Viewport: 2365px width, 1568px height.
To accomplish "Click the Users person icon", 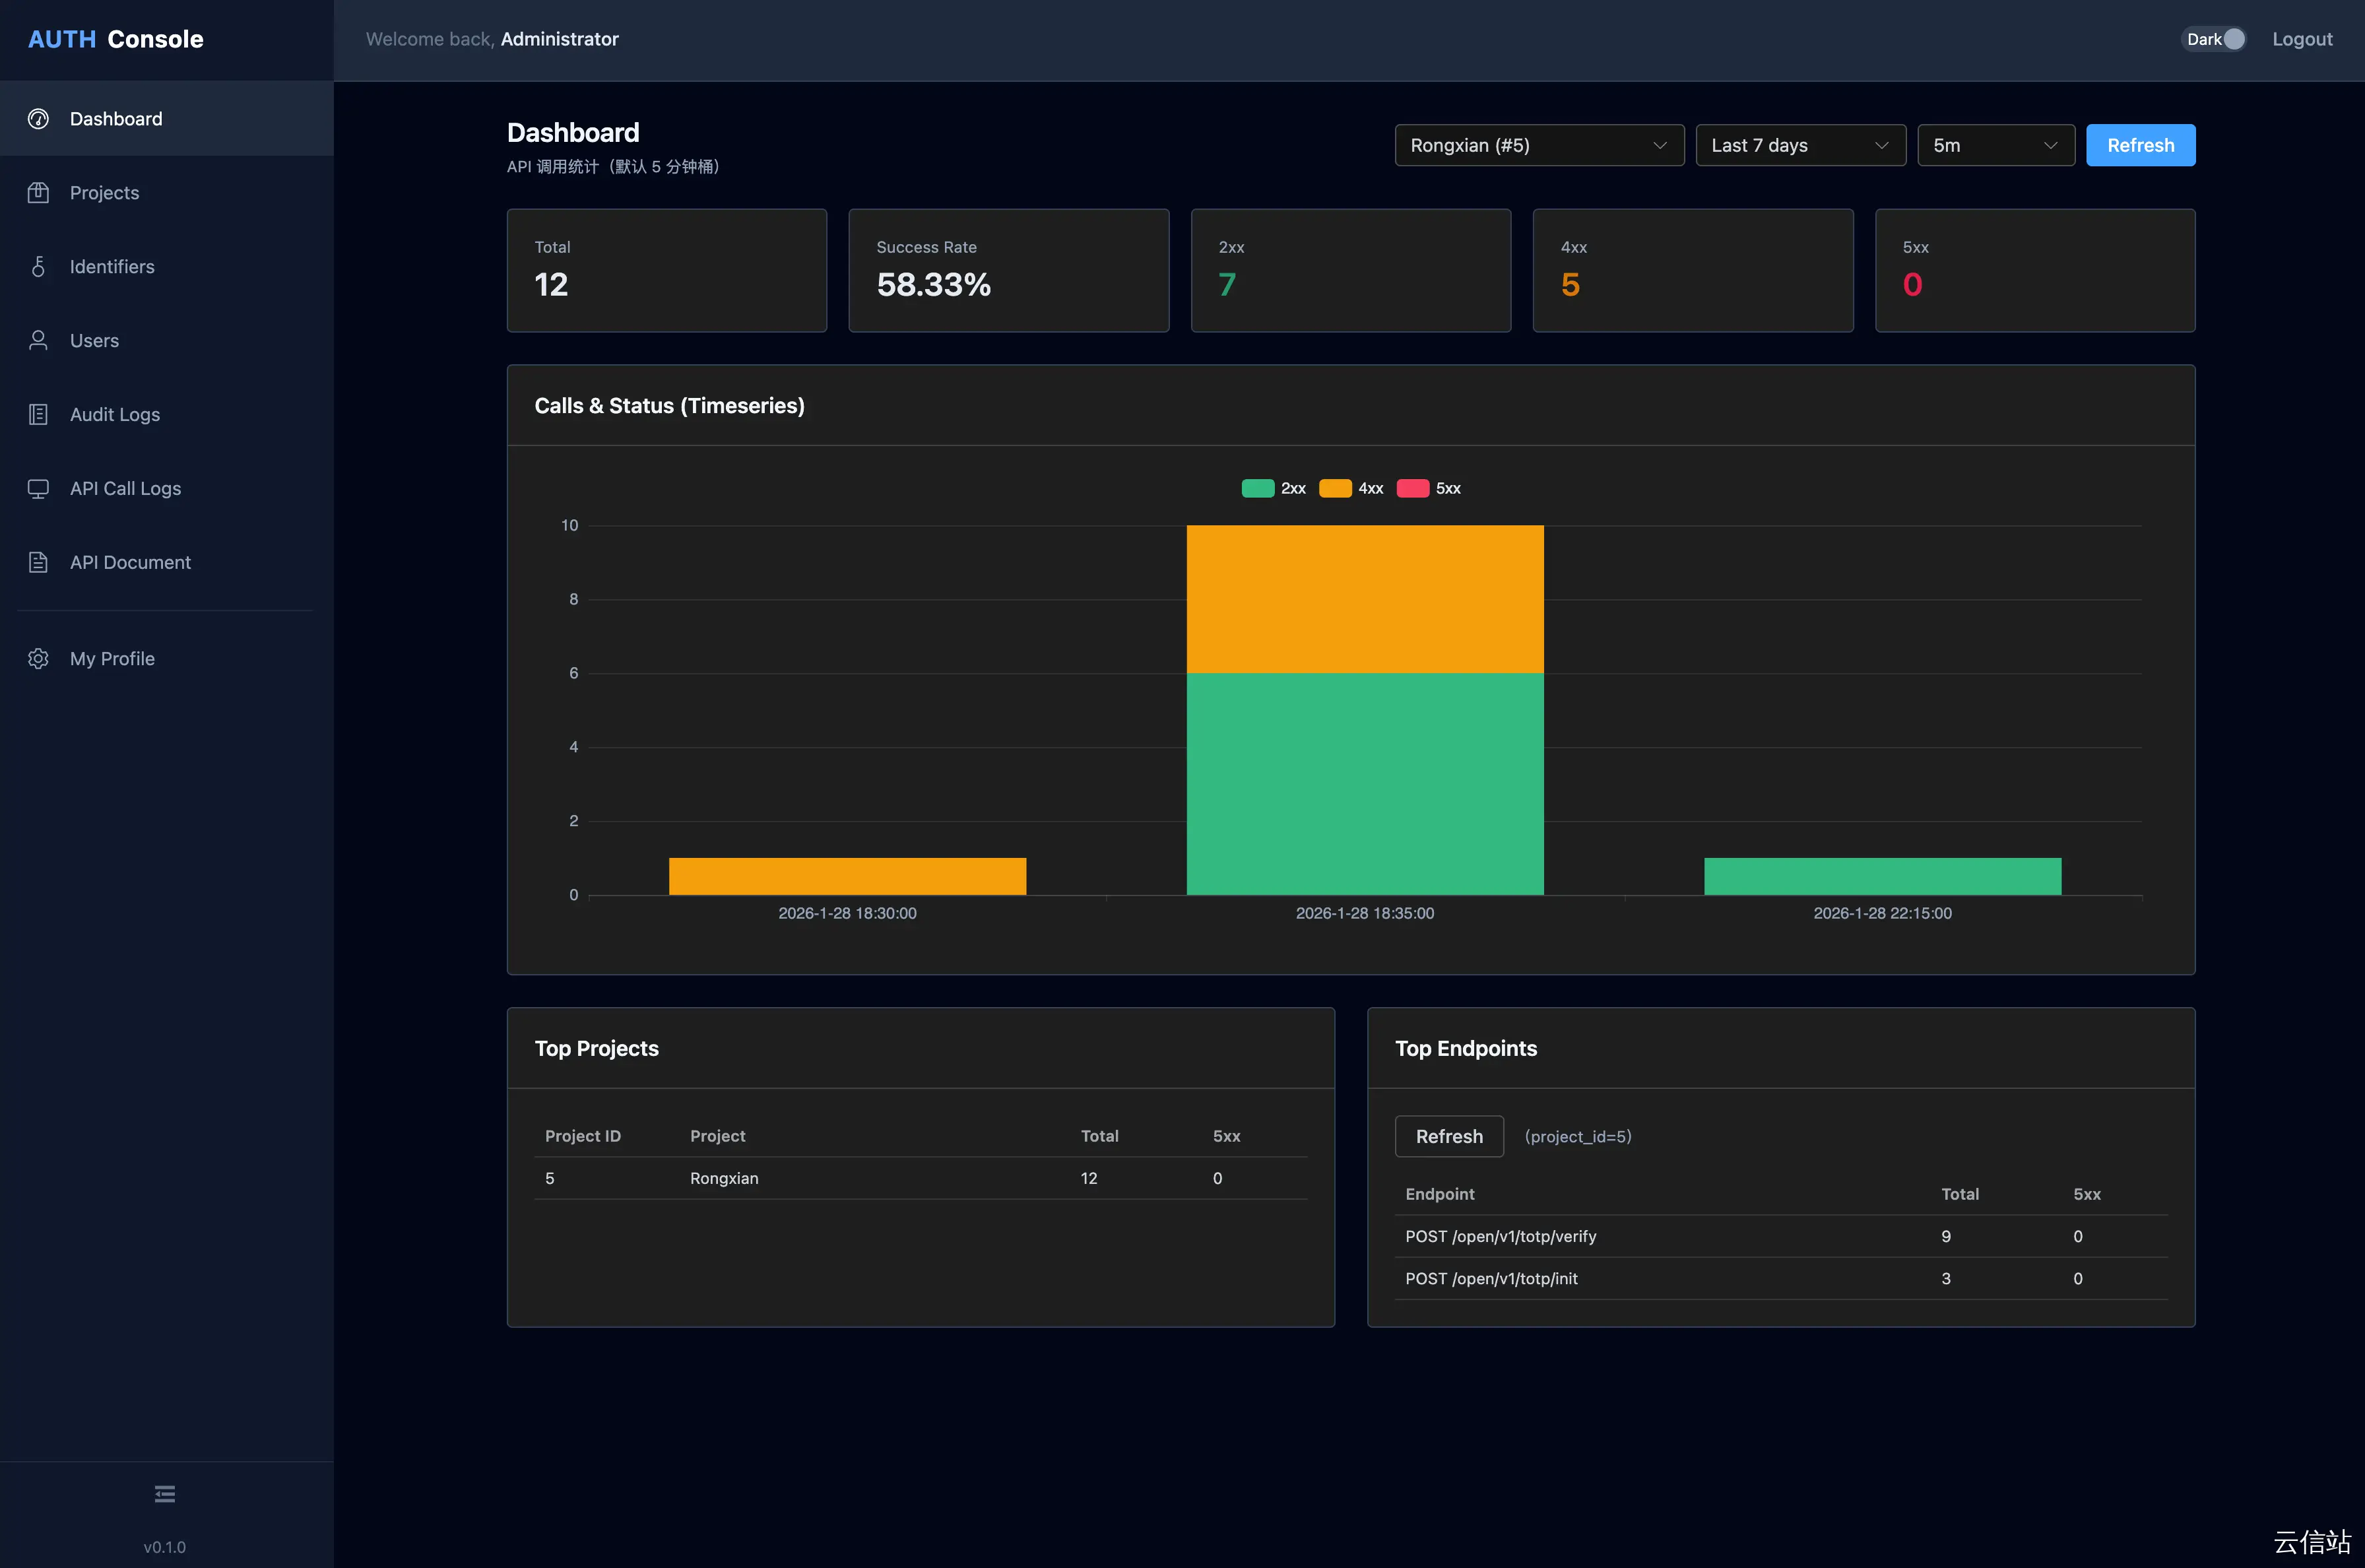I will 38,341.
